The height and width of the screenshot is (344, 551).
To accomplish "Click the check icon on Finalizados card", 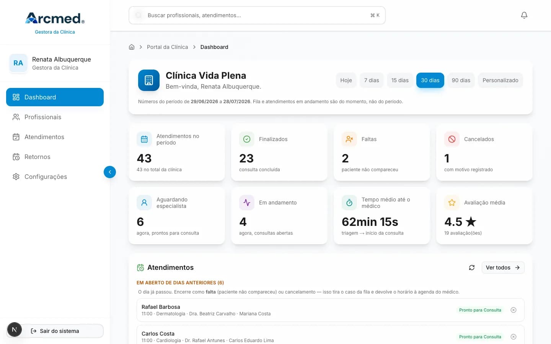I will [x=247, y=139].
